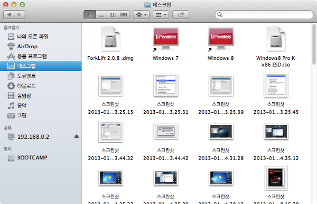The height and width of the screenshot is (204, 317).
Task: Click the 데스크탑 folder icon in title bar
Action: (x=148, y=4)
